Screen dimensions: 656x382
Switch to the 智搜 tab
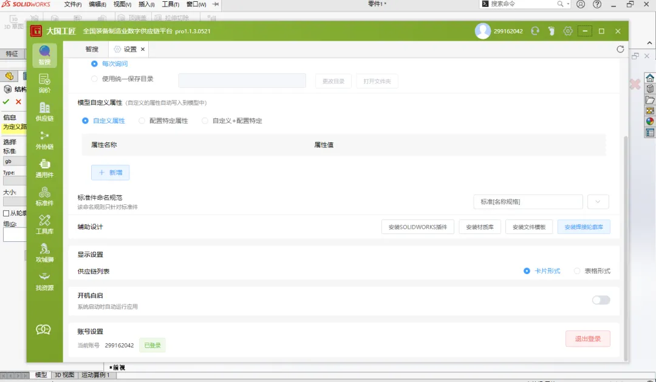click(x=92, y=49)
